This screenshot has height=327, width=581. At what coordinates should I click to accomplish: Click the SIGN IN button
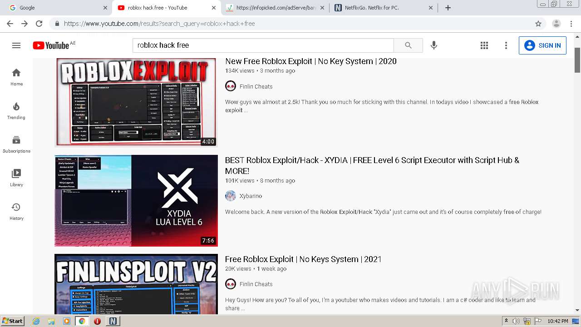[x=542, y=45]
